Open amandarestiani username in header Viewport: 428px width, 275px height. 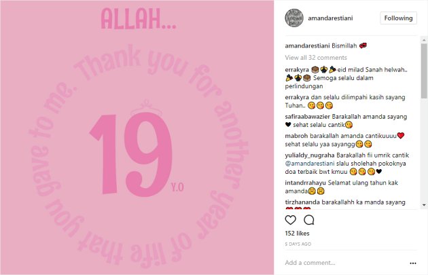click(x=330, y=18)
